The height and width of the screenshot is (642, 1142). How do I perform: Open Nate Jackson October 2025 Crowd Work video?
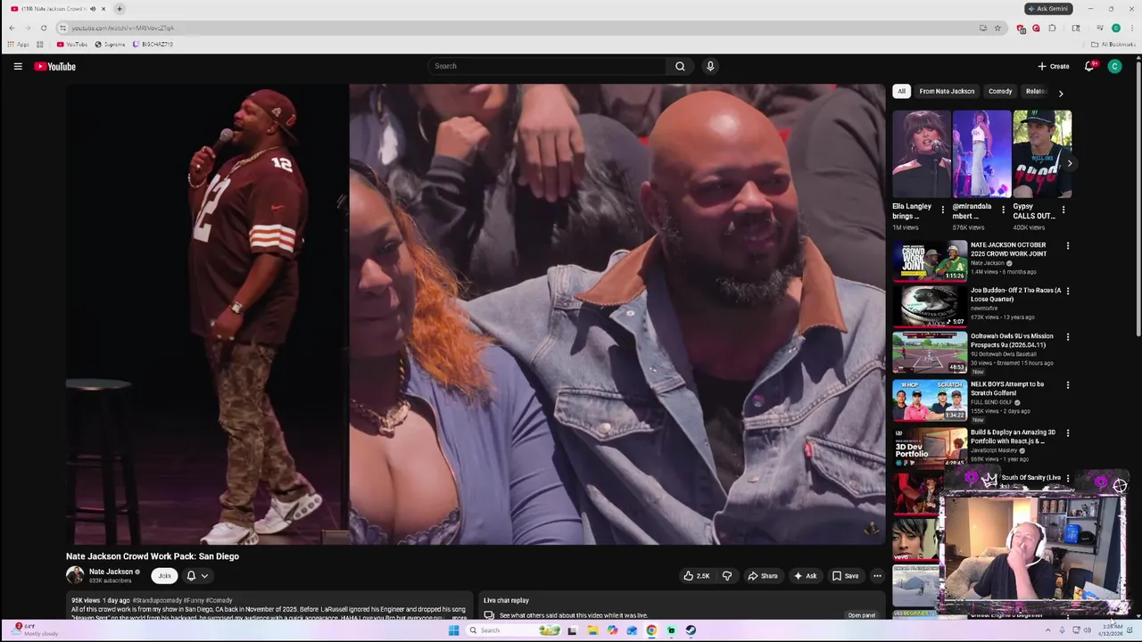click(x=930, y=260)
